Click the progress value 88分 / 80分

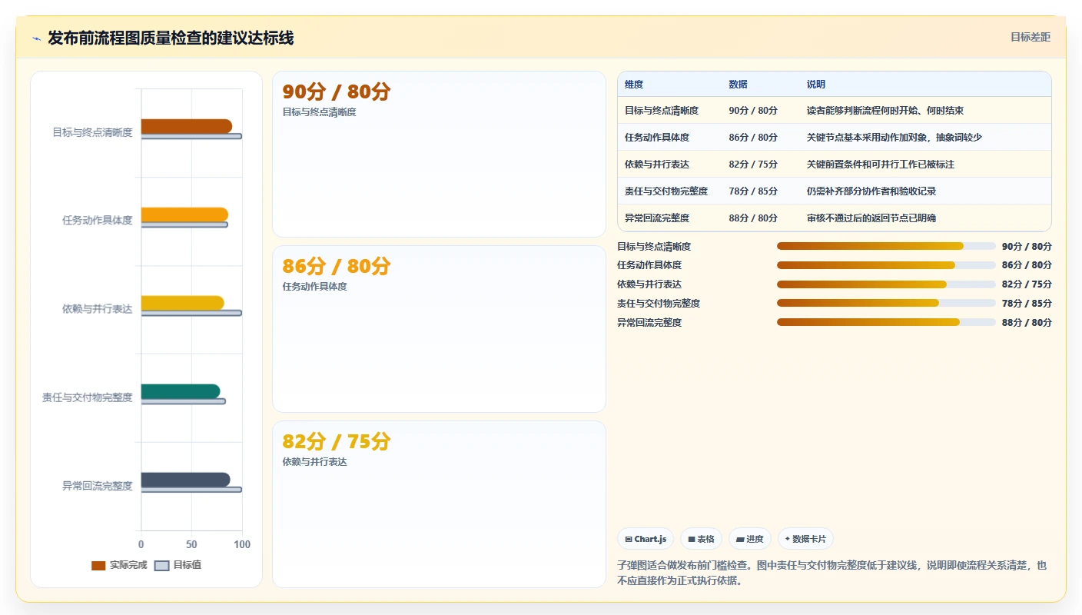pyautogui.click(x=1027, y=322)
